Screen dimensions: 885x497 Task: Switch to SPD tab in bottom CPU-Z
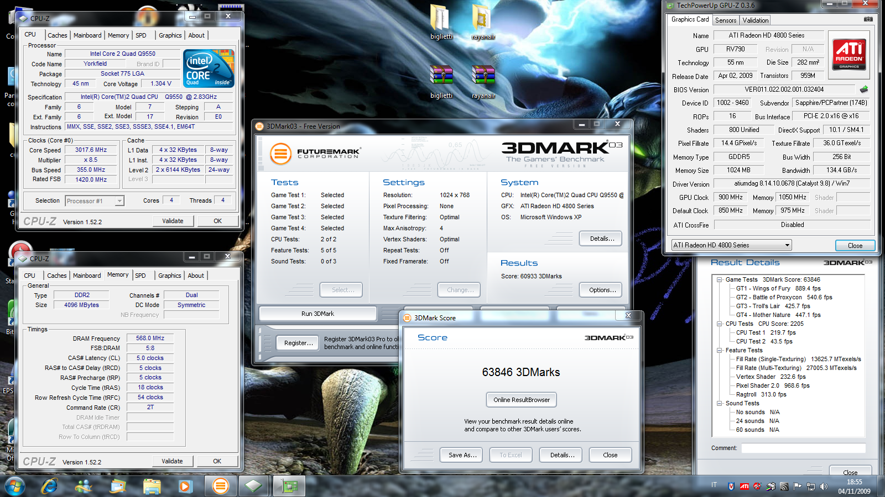(140, 276)
